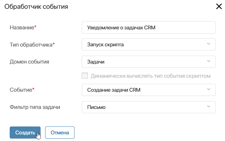Click the Домен события label
225x141 pixels.
[x=29, y=62]
